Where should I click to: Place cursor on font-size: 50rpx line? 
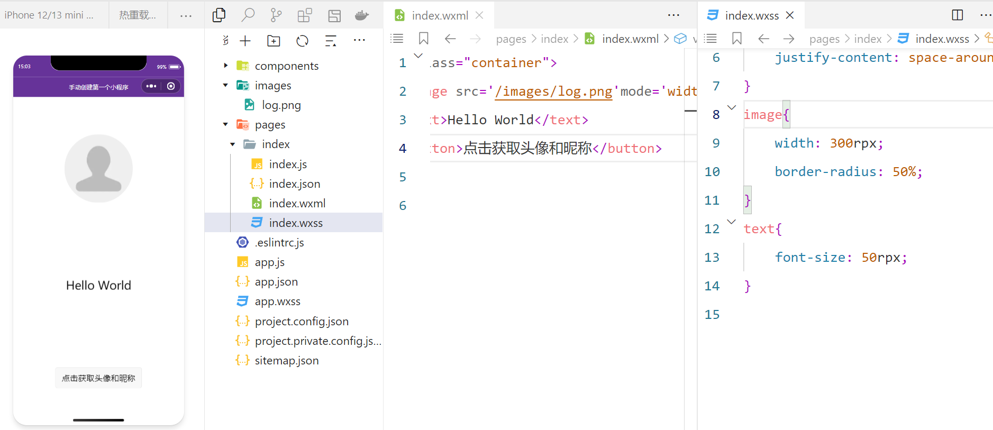[841, 257]
